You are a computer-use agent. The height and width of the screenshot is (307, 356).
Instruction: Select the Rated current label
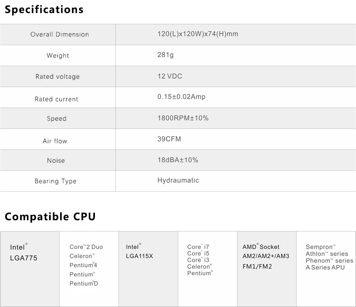click(57, 99)
